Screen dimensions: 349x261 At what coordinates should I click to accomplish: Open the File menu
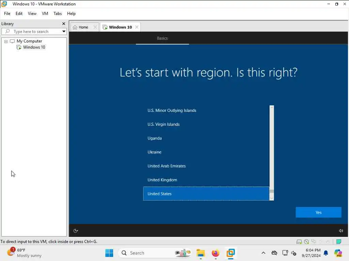coord(7,14)
